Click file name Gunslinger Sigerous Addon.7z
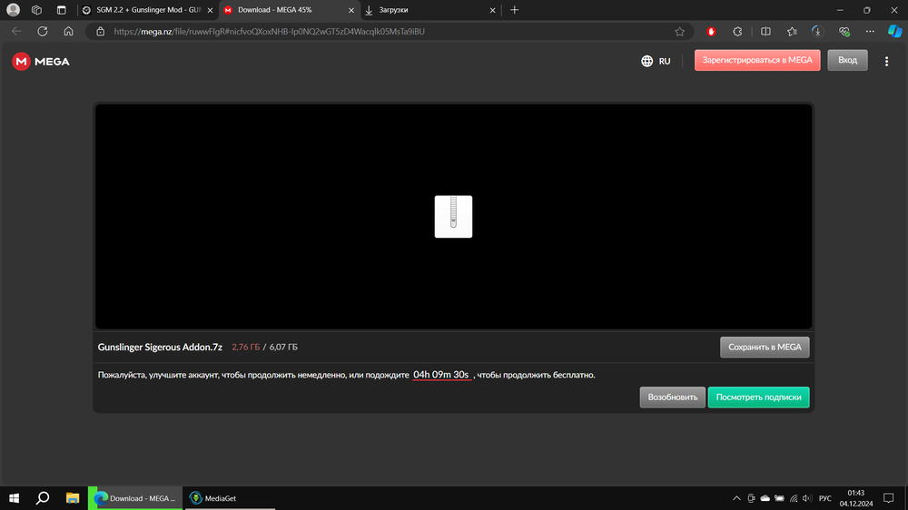Viewport: 908px width, 510px height. click(160, 348)
